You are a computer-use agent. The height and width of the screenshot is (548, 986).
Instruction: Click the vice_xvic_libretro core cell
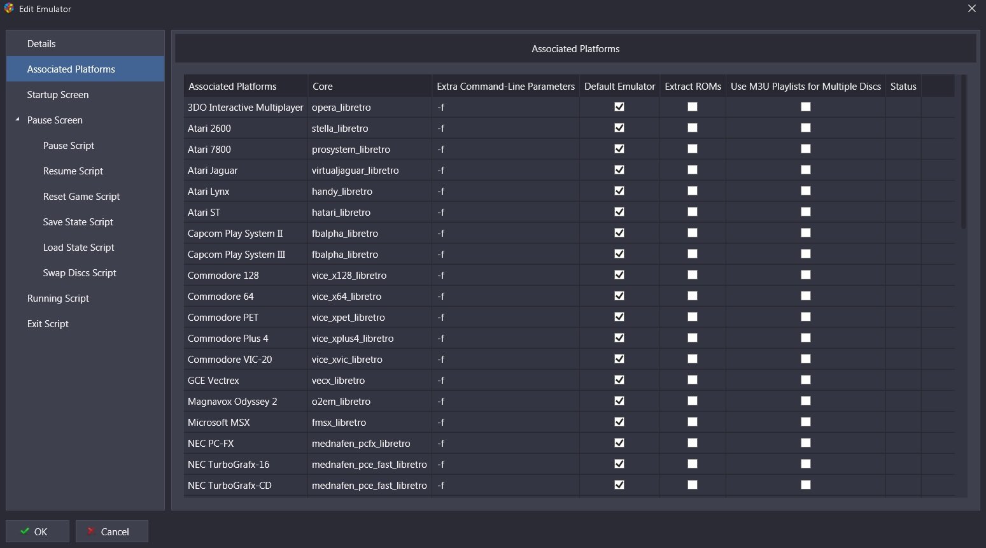[x=370, y=359]
